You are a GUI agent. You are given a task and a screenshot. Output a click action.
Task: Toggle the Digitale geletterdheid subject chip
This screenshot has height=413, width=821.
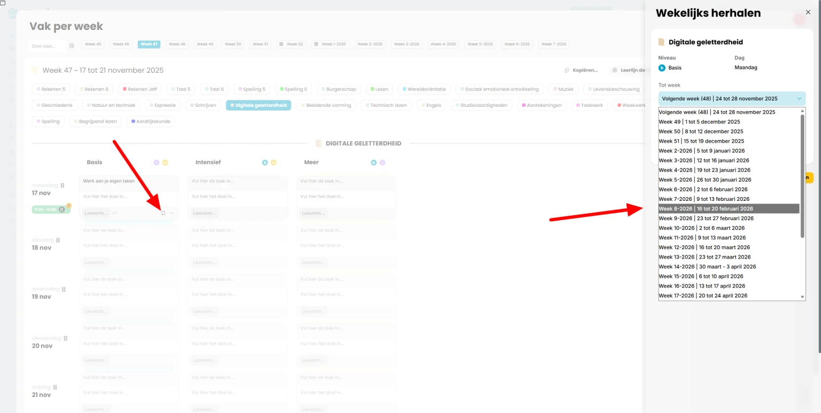(x=258, y=105)
